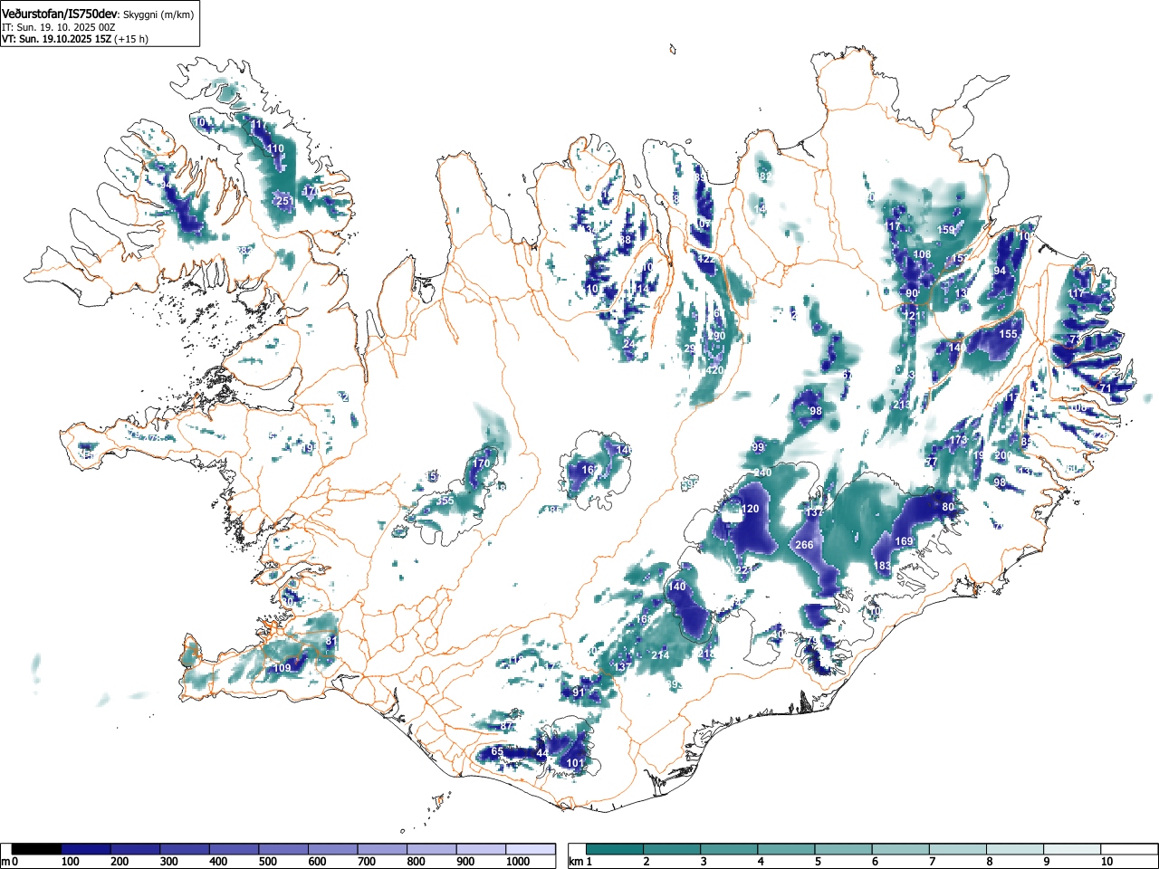Image resolution: width=1159 pixels, height=869 pixels.
Task: Click the visibility value 169 on the map
Action: tap(905, 541)
